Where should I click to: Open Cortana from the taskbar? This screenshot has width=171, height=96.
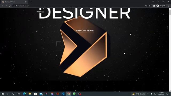click(x=13, y=94)
